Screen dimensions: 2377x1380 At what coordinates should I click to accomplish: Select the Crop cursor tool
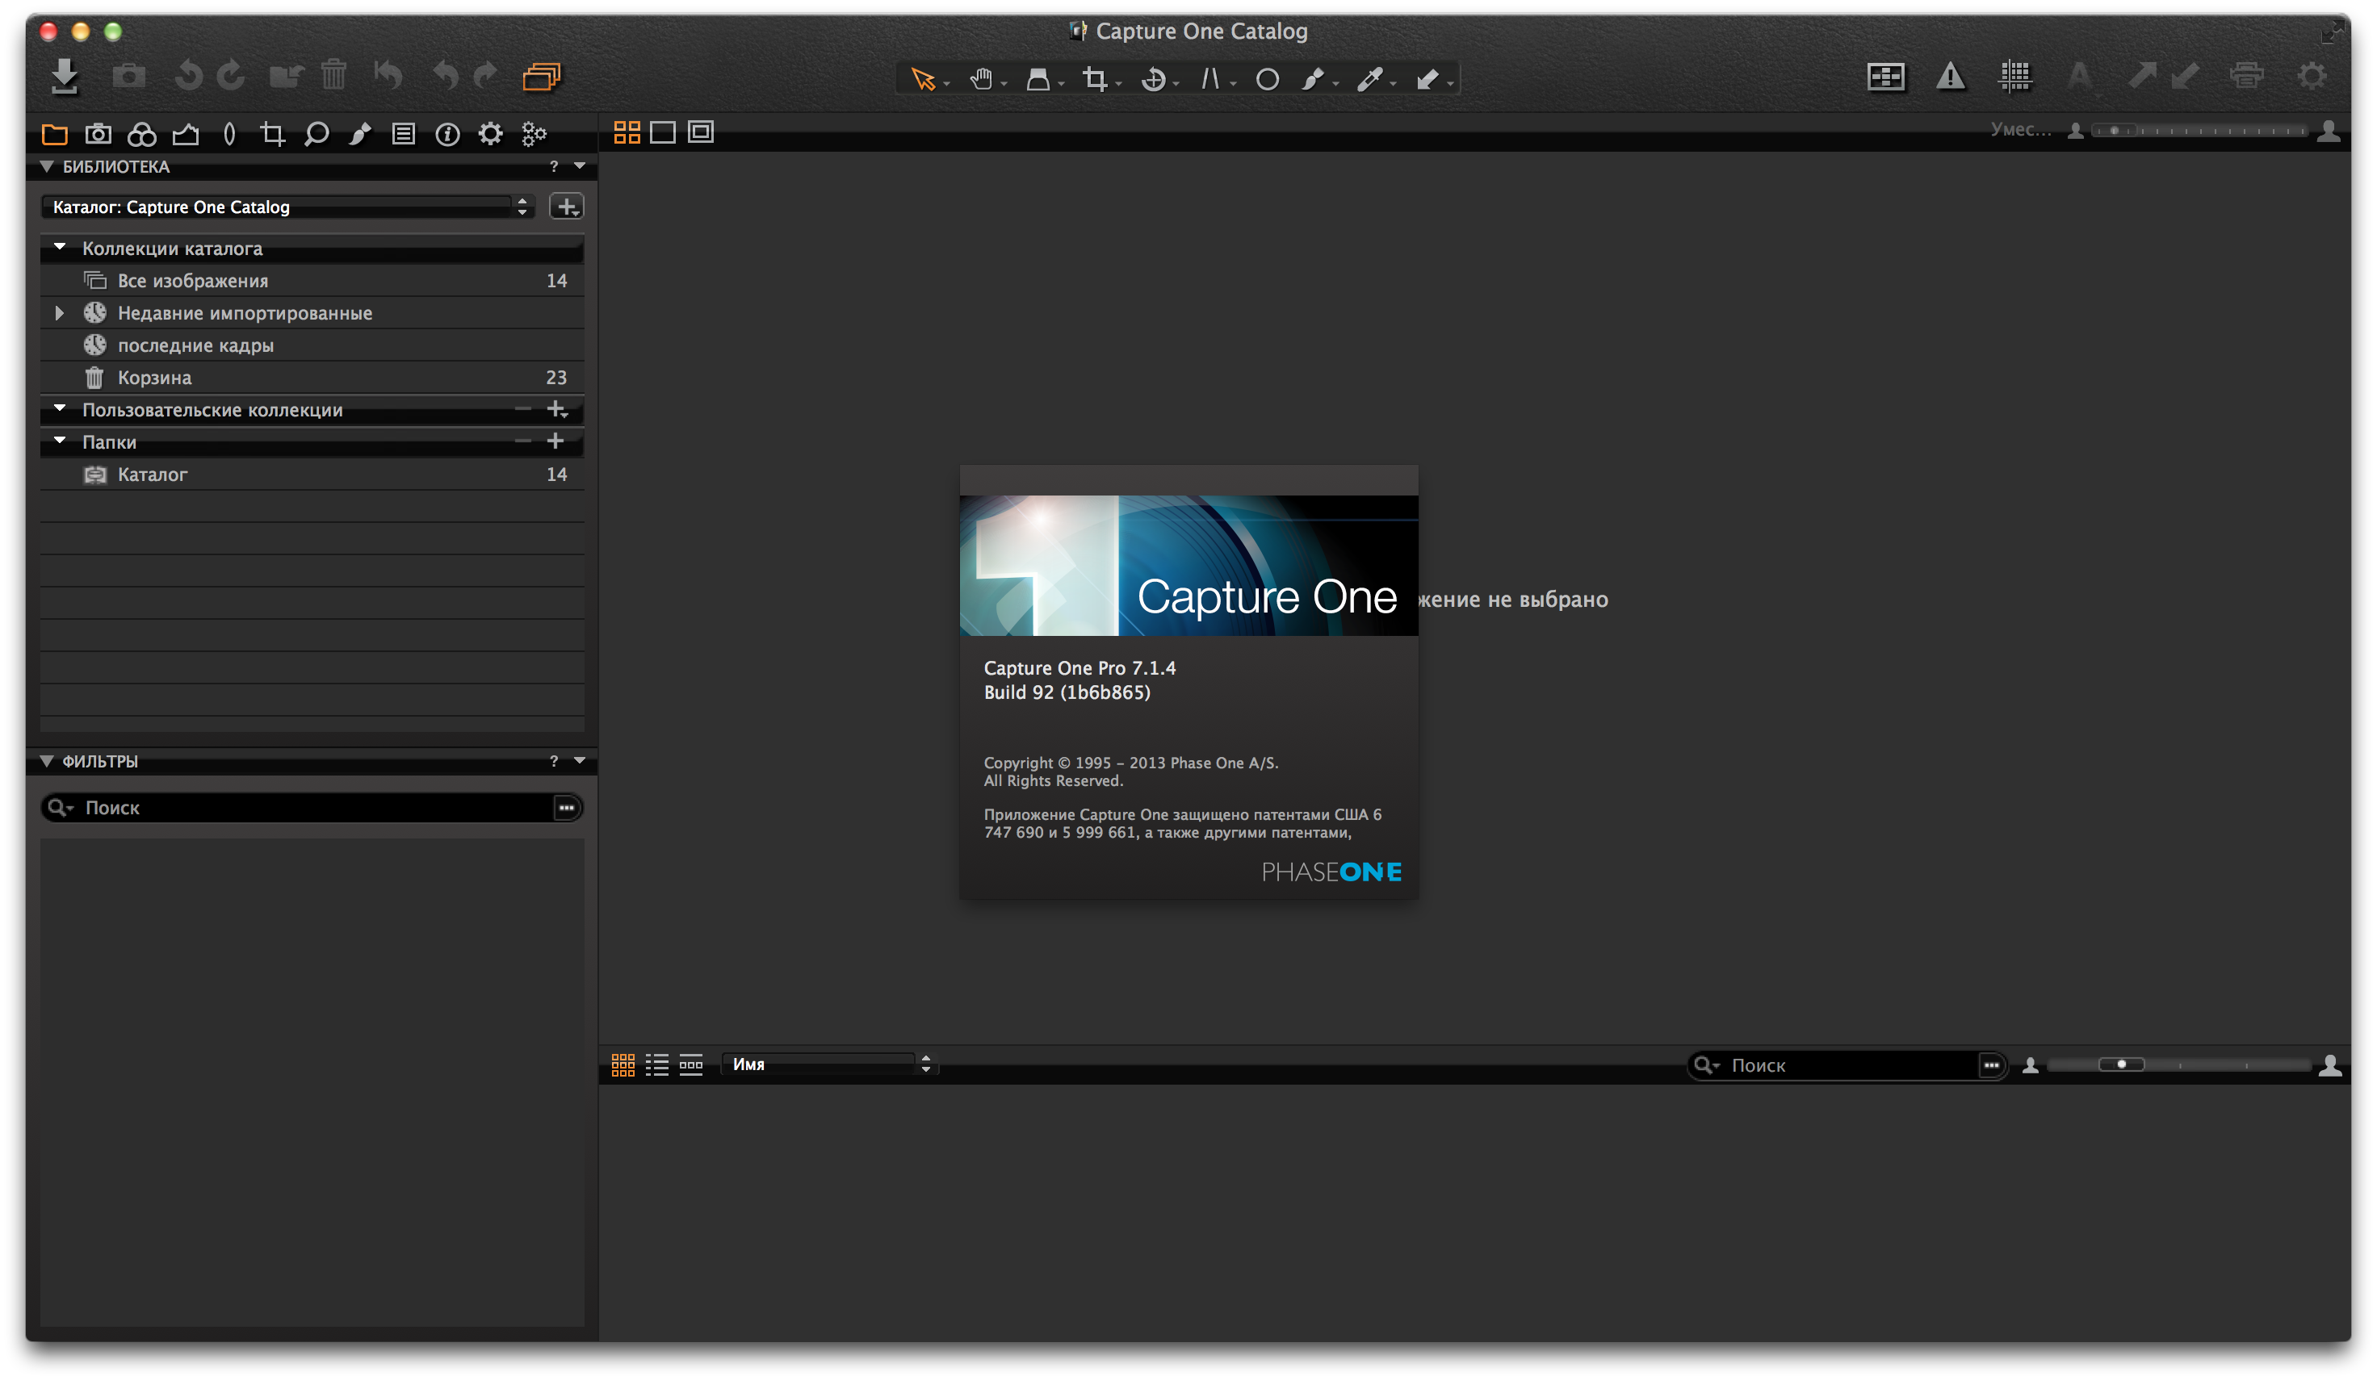pyautogui.click(x=1094, y=79)
